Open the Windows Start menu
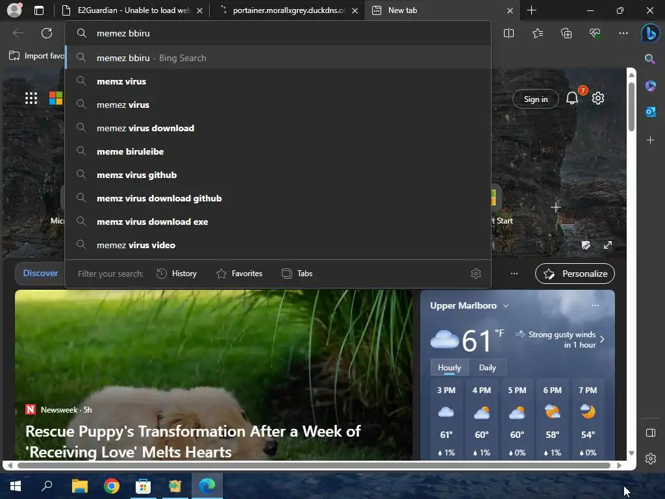 [x=16, y=486]
